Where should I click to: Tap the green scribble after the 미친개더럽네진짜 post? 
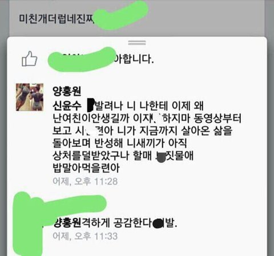pyautogui.click(x=122, y=15)
